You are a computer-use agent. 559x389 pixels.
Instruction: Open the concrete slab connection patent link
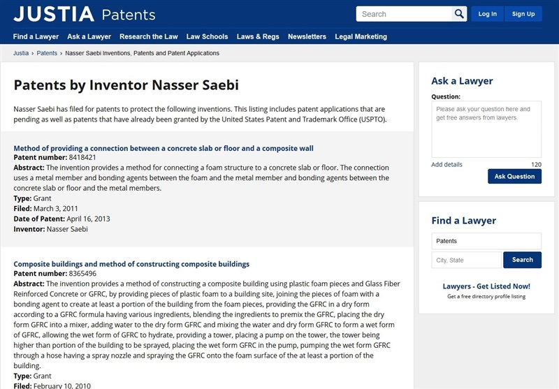[164, 148]
